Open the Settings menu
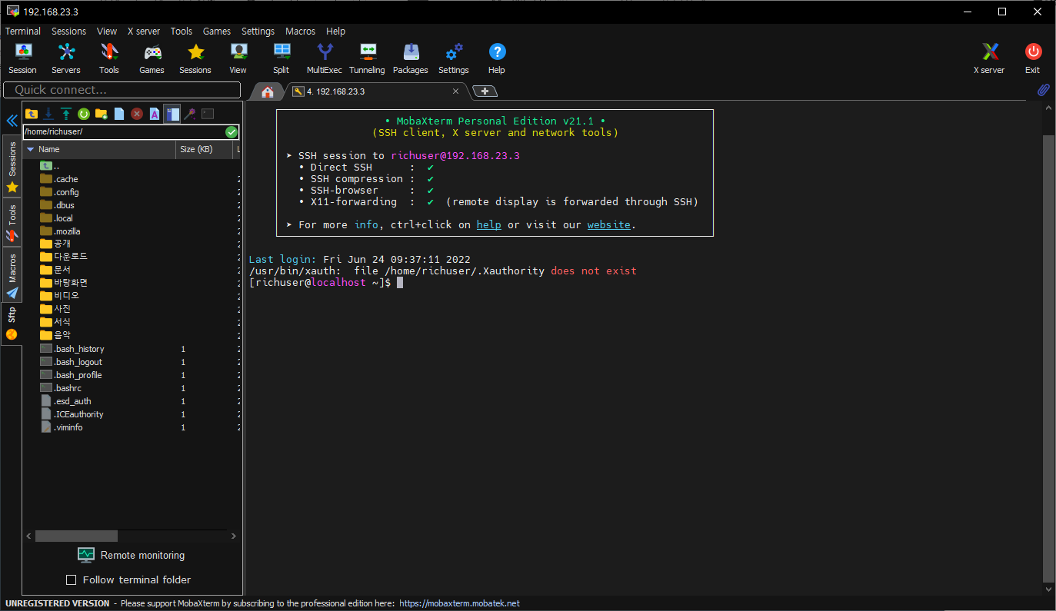 click(x=258, y=32)
